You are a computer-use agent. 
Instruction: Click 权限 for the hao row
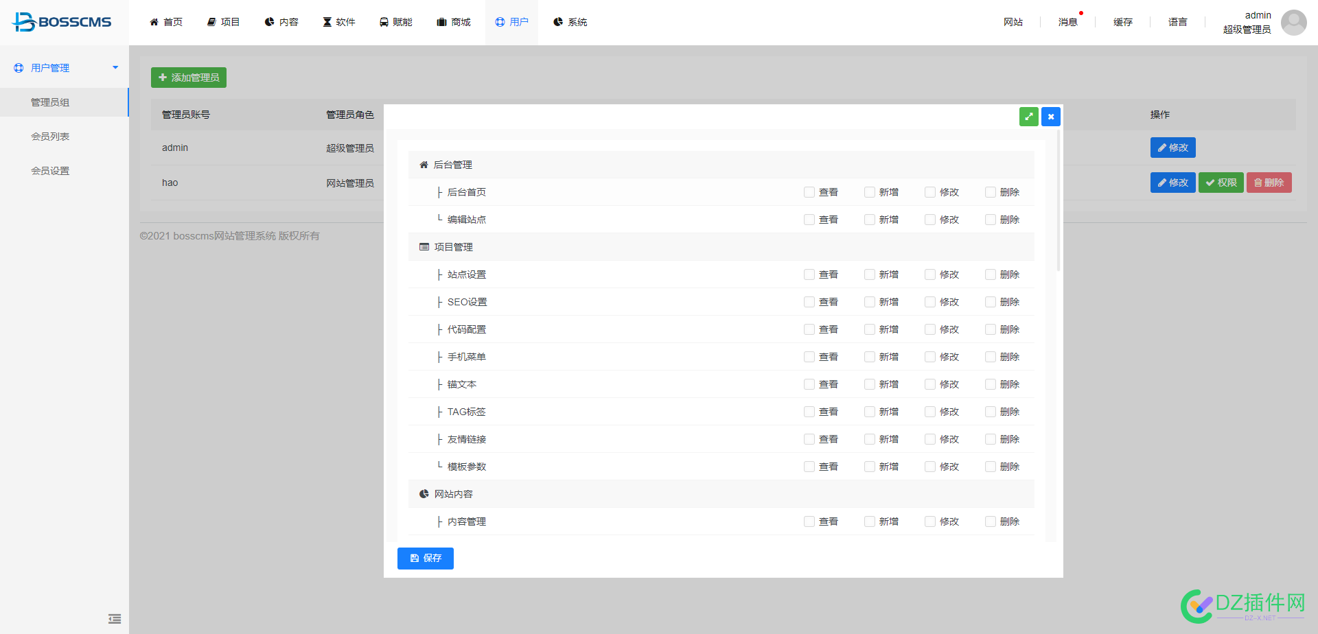[1221, 183]
